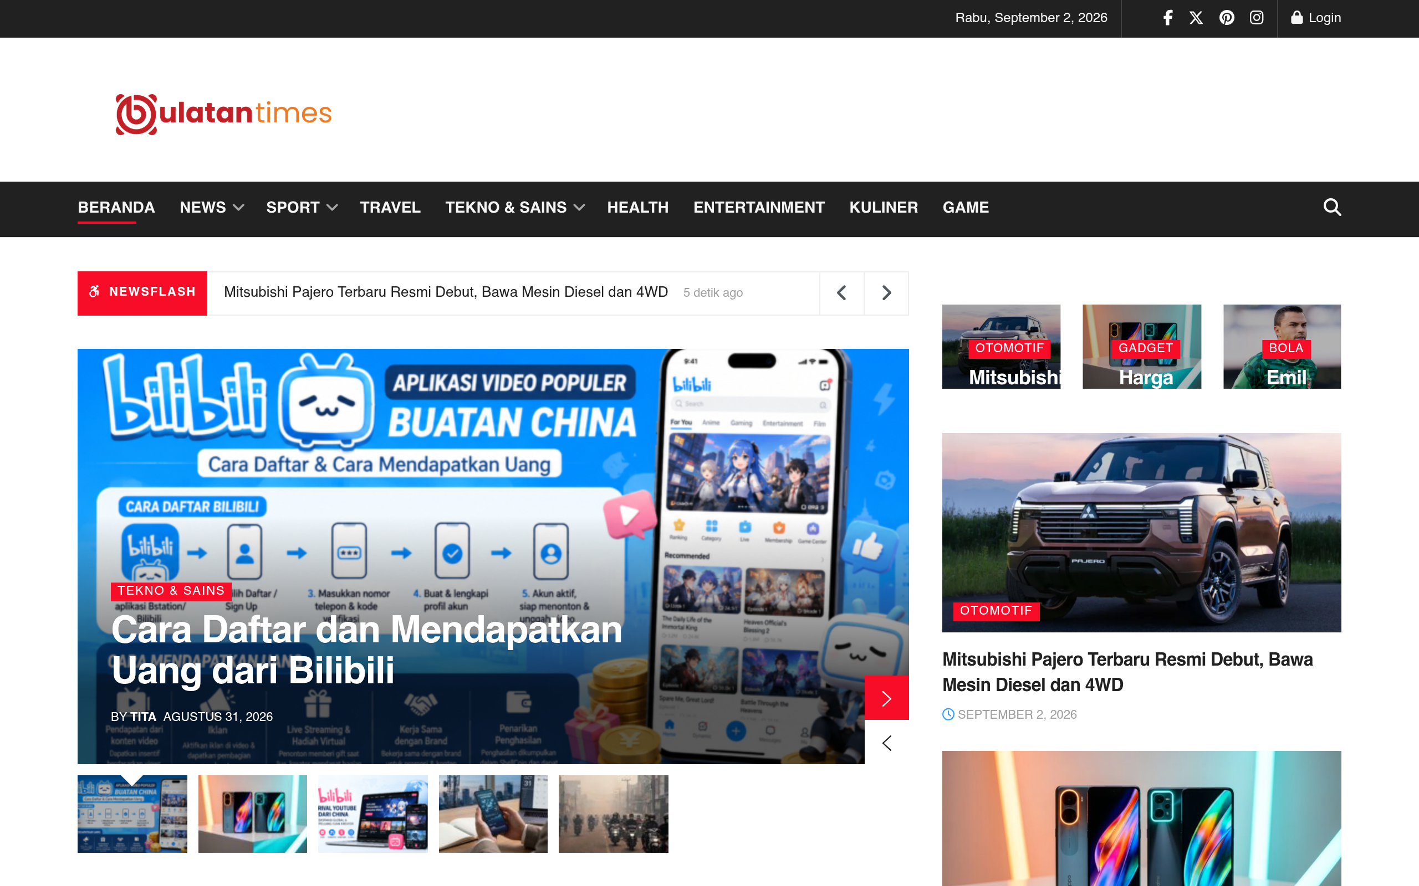This screenshot has width=1419, height=886.
Task: Show next newsflash item arrow
Action: (x=886, y=293)
